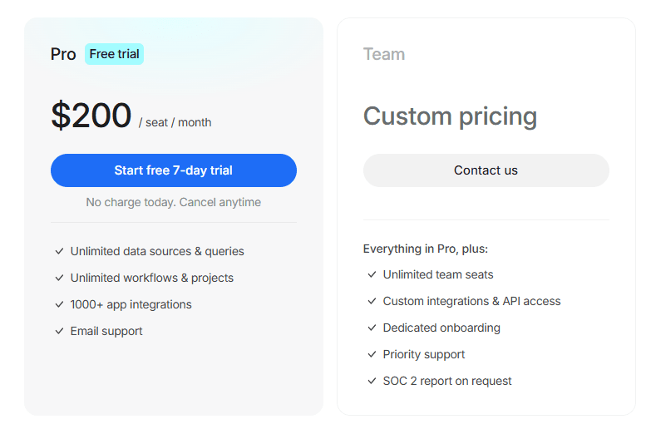Click the Free trial badge

114,54
